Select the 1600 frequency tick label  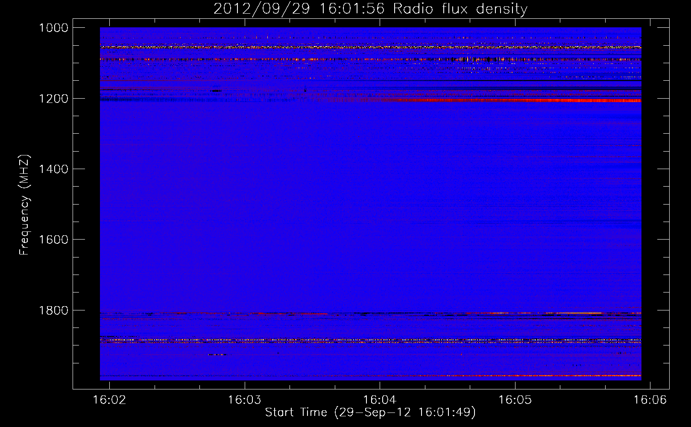[53, 240]
